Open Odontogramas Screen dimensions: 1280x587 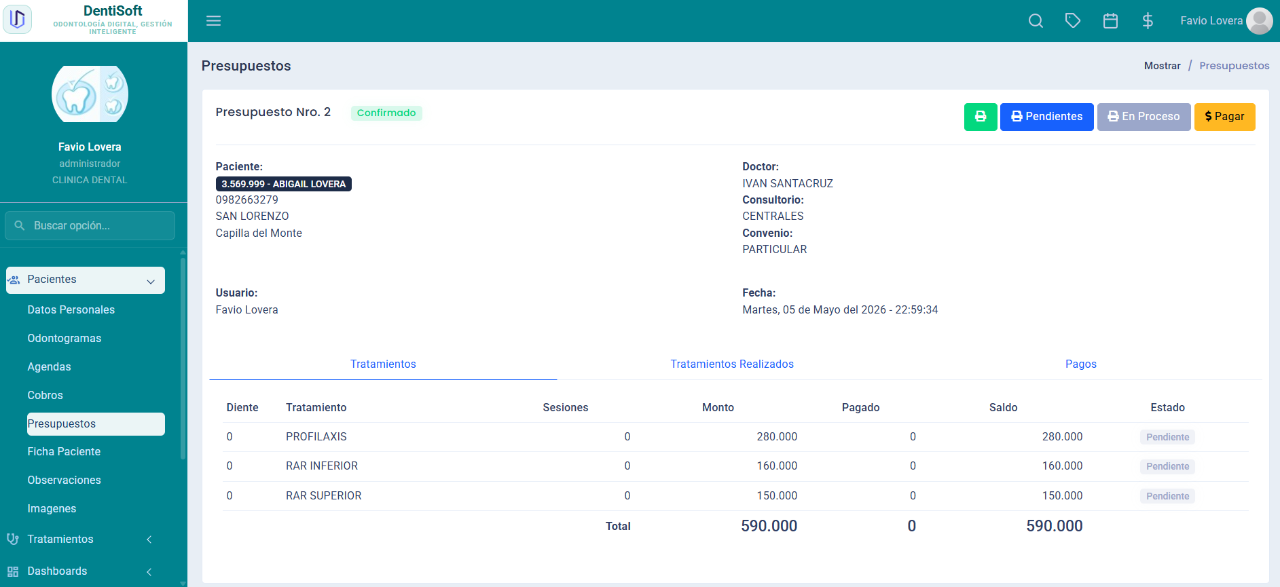point(65,338)
